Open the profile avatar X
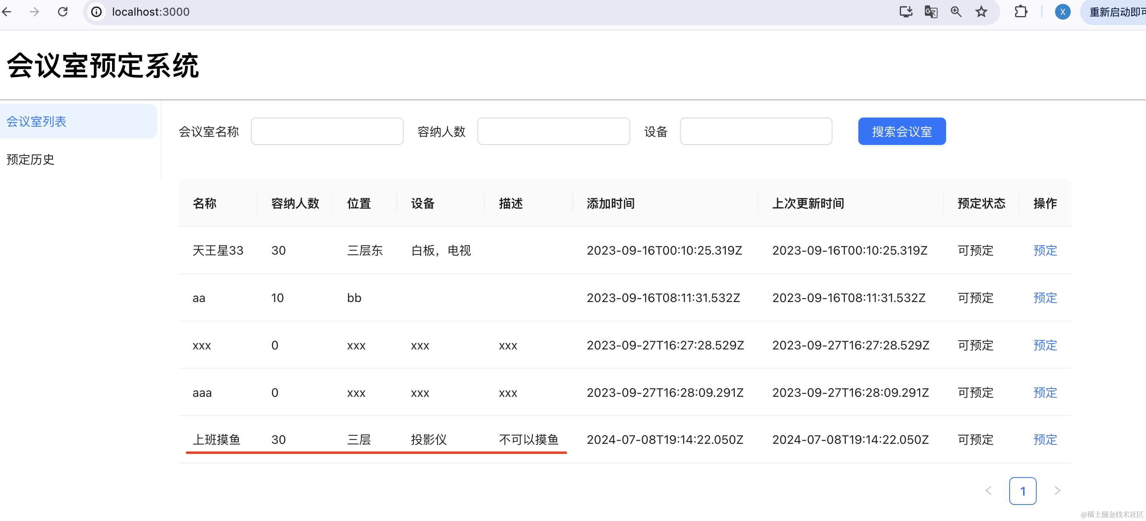Image resolution: width=1146 pixels, height=521 pixels. (1063, 12)
